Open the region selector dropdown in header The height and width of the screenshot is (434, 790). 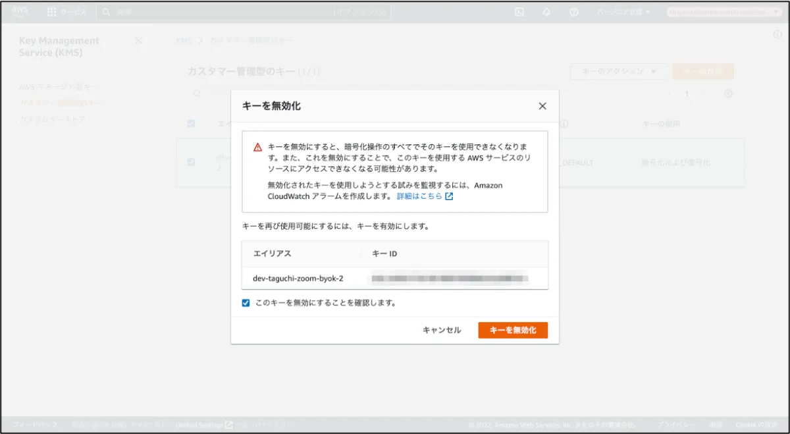click(623, 12)
